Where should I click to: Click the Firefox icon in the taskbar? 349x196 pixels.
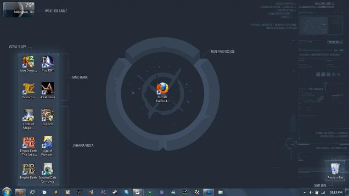pos(20,192)
